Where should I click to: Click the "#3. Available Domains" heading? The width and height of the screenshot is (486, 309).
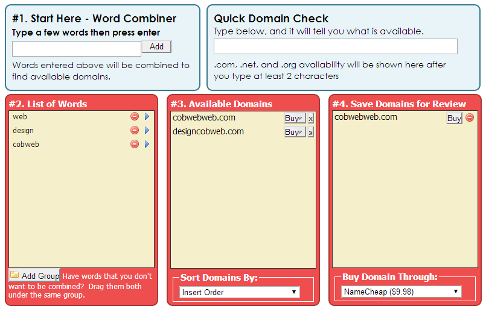coord(222,104)
